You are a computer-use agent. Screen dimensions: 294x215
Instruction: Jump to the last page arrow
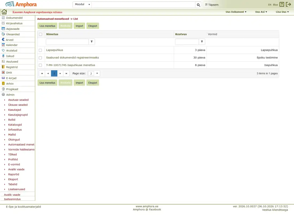tap(66, 73)
